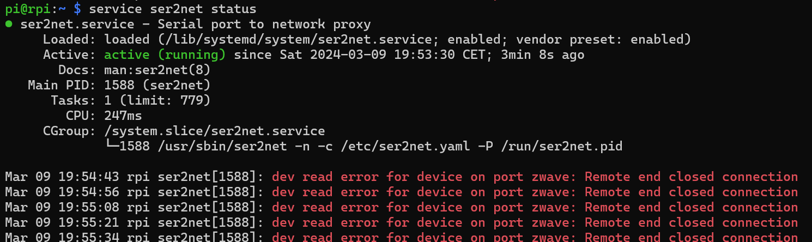The height and width of the screenshot is (242, 812).
Task: Click the CGroup path /system.slice/ser2net.service
Action: [215, 131]
